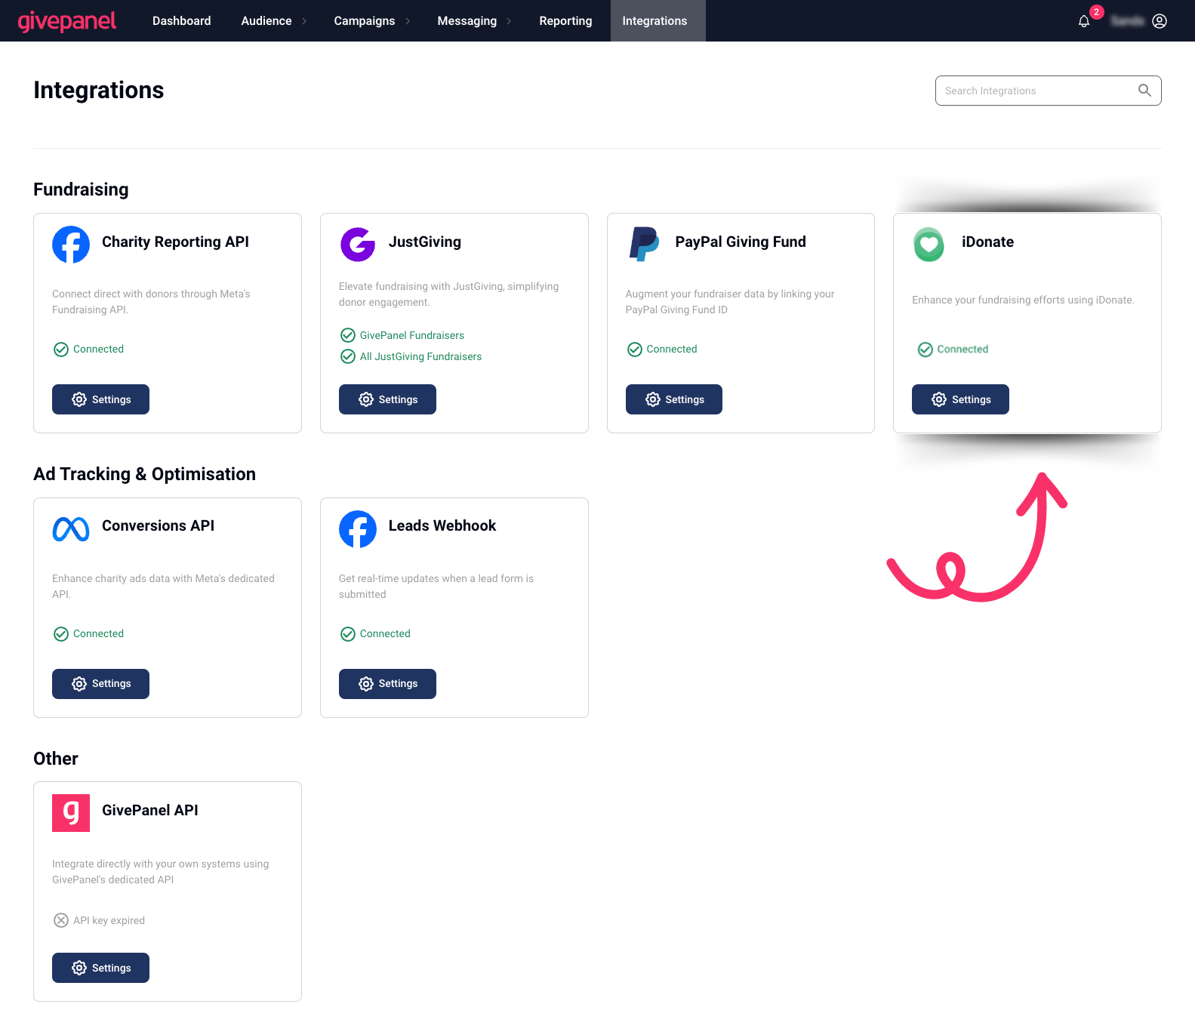Click the search magnifier icon
Image resolution: width=1195 pixels, height=1035 pixels.
(1144, 91)
